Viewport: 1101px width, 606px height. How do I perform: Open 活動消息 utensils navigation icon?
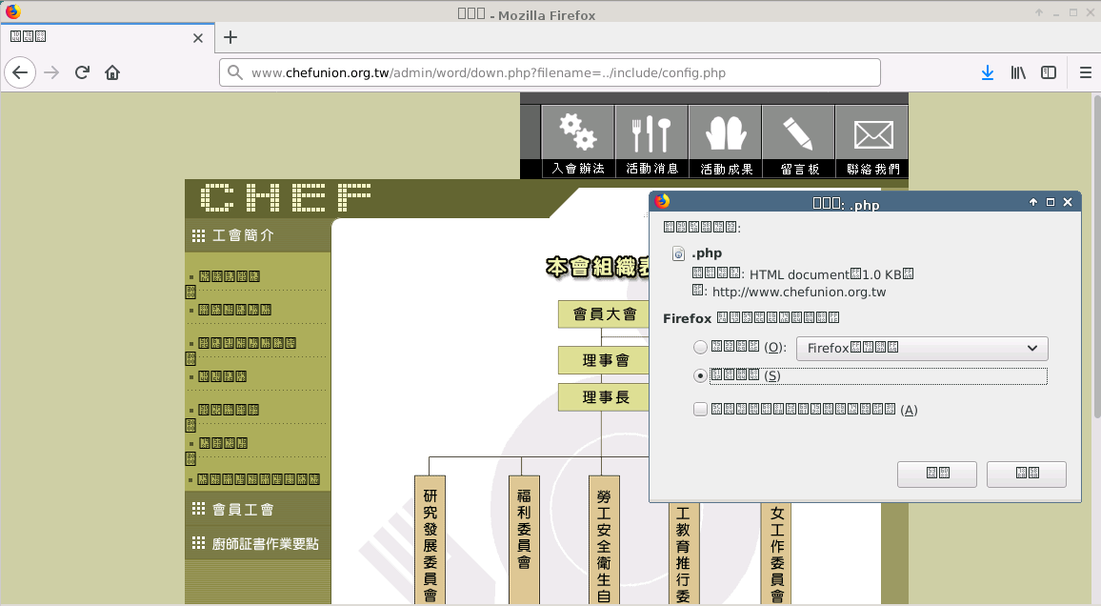click(651, 141)
